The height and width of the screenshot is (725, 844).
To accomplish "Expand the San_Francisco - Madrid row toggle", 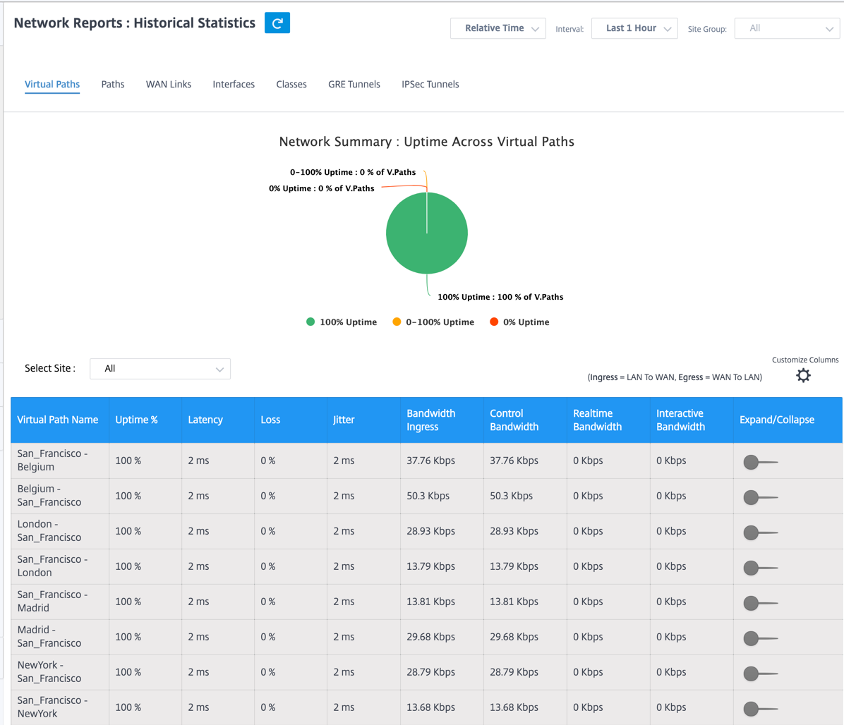I will click(761, 603).
